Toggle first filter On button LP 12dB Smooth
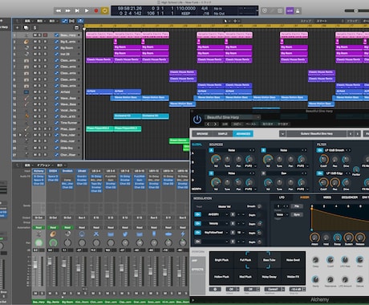The width and height of the screenshot is (369, 305). [319, 150]
